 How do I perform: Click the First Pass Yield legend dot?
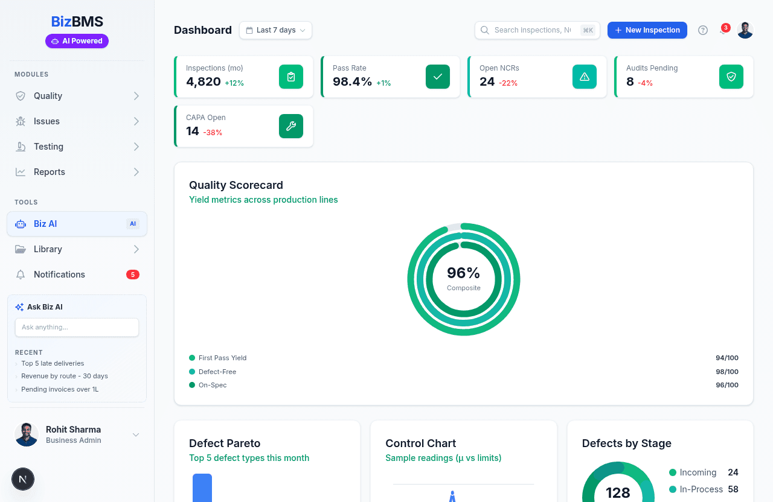pyautogui.click(x=192, y=358)
